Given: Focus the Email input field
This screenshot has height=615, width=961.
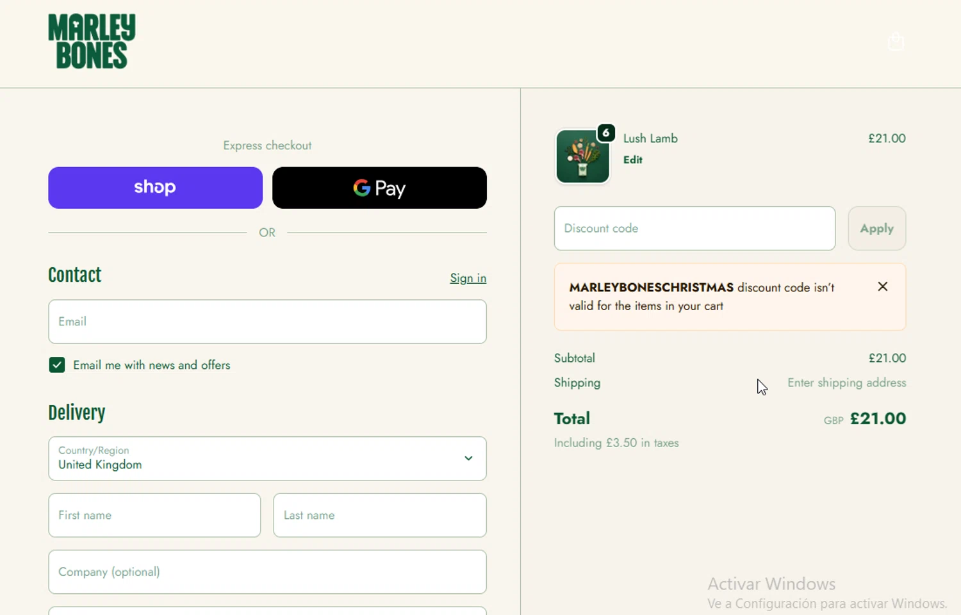Looking at the screenshot, I should 267,322.
